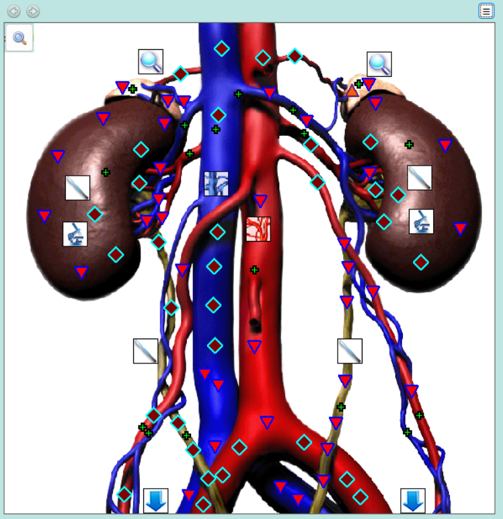The width and height of the screenshot is (503, 519).
Task: Click magnifier icon above the left kidney
Action: click(x=151, y=62)
